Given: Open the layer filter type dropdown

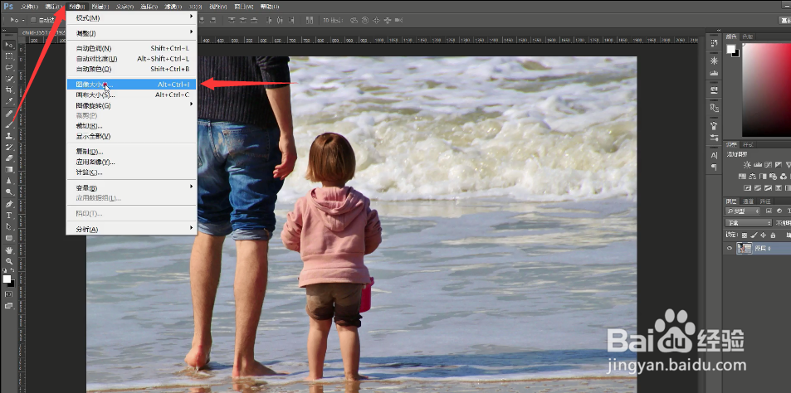Looking at the screenshot, I should click(743, 211).
